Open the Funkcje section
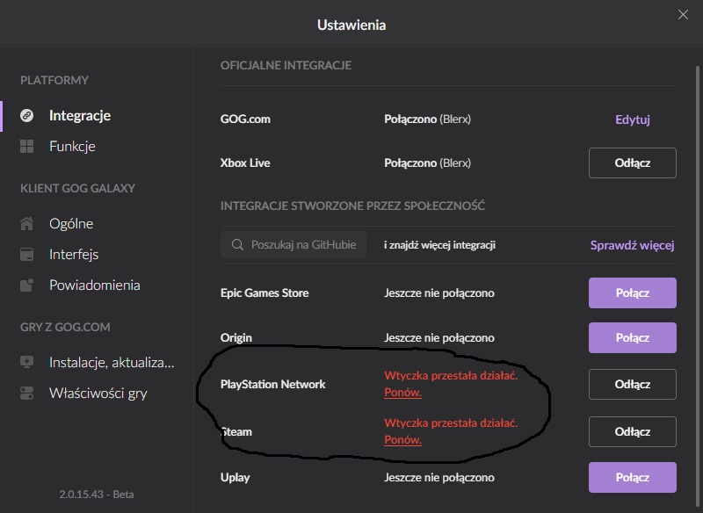This screenshot has width=703, height=513. click(x=72, y=147)
